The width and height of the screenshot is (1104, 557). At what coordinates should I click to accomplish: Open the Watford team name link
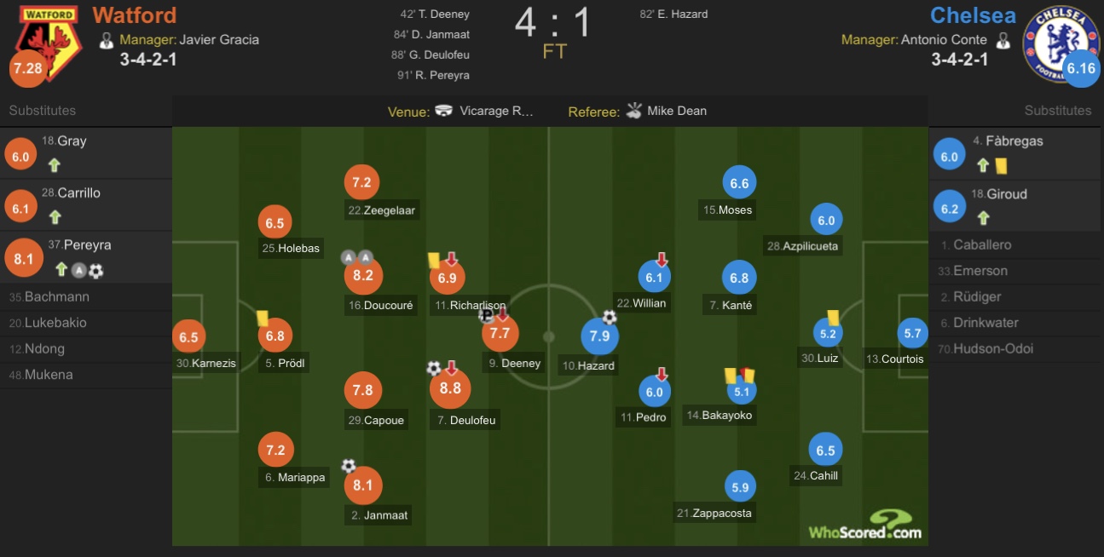[135, 15]
